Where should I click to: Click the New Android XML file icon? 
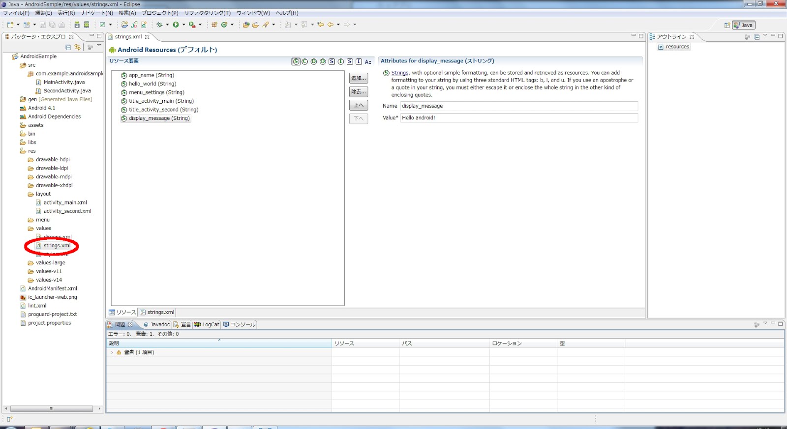pos(144,25)
